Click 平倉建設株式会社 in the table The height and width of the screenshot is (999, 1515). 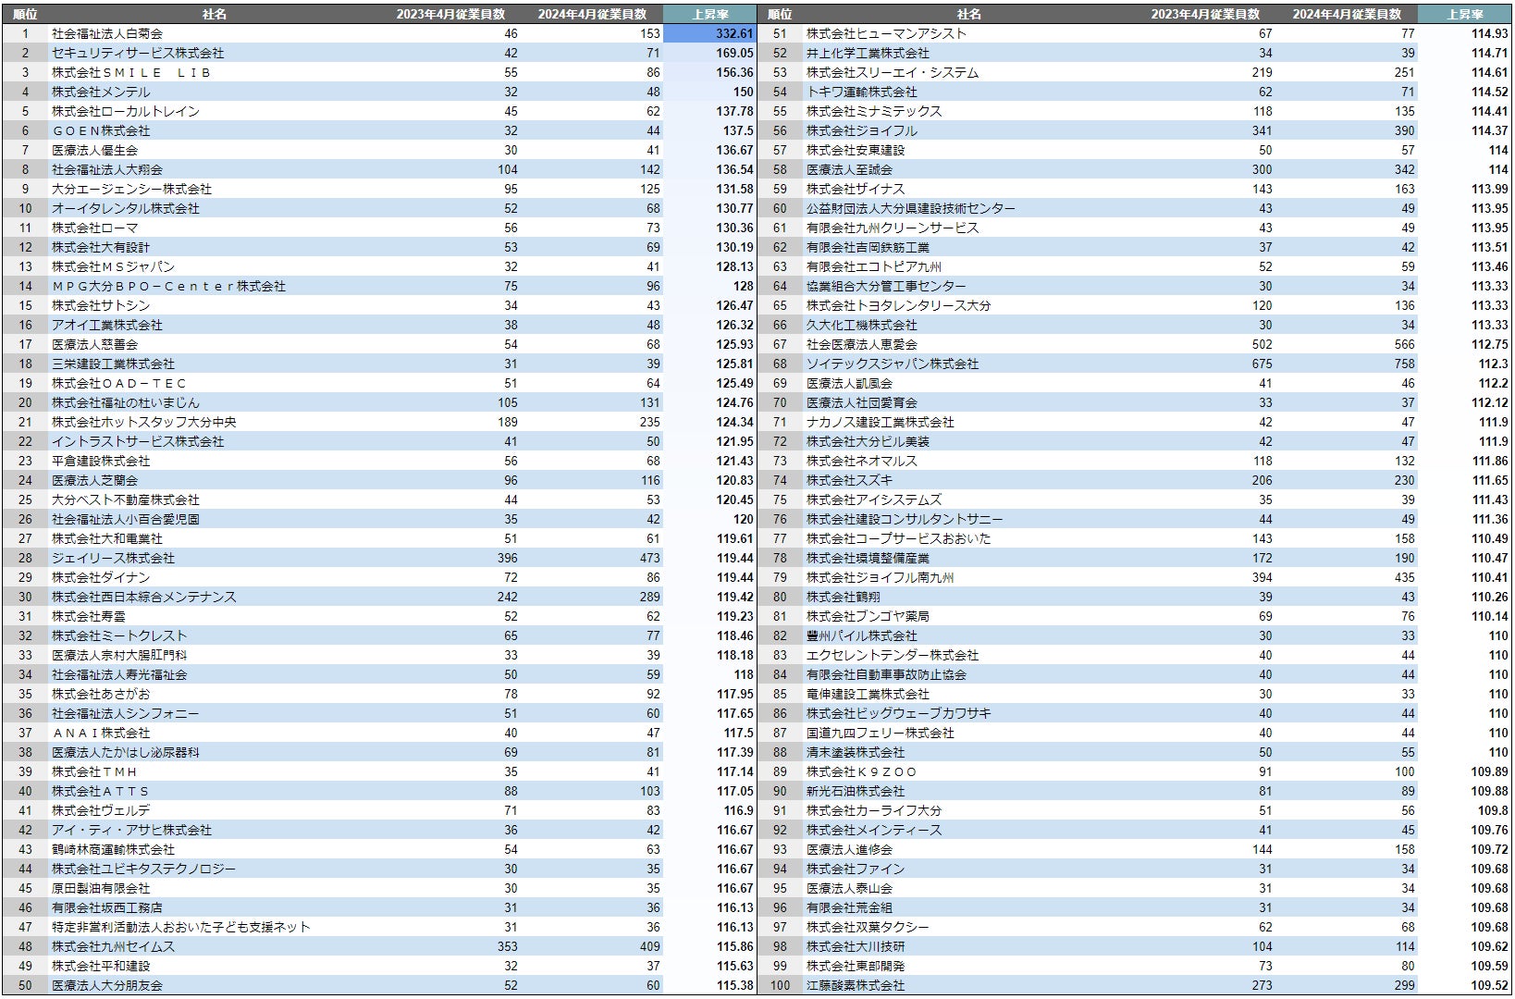[101, 461]
